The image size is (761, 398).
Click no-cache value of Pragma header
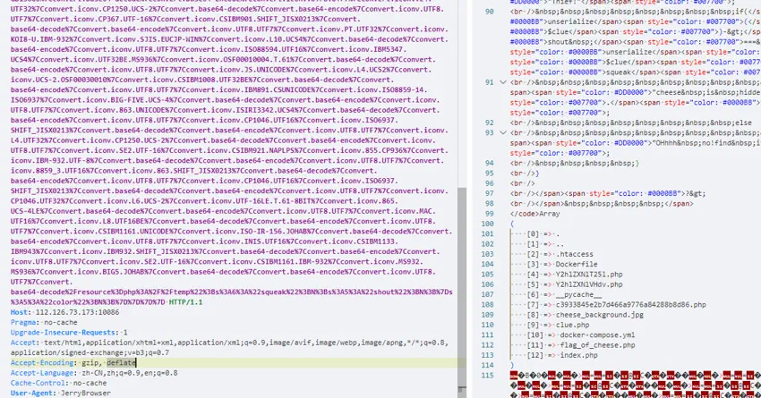point(61,322)
